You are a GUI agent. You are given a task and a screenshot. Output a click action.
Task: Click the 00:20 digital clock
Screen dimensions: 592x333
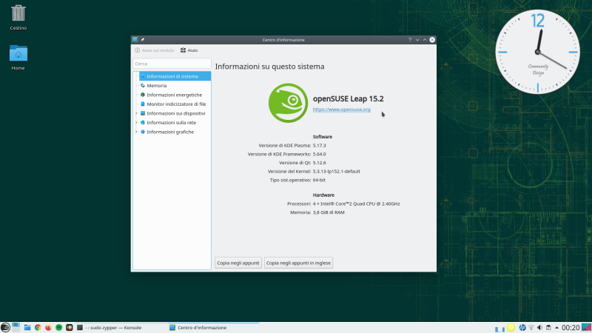click(x=571, y=327)
